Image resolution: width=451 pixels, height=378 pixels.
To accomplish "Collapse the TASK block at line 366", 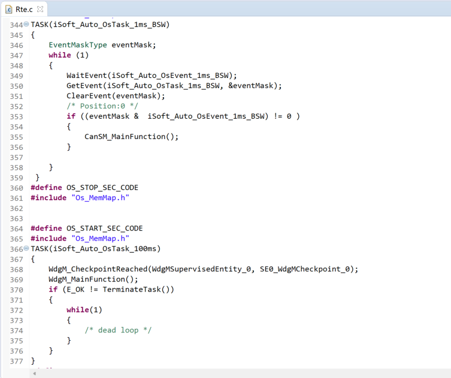I will tap(26, 248).
